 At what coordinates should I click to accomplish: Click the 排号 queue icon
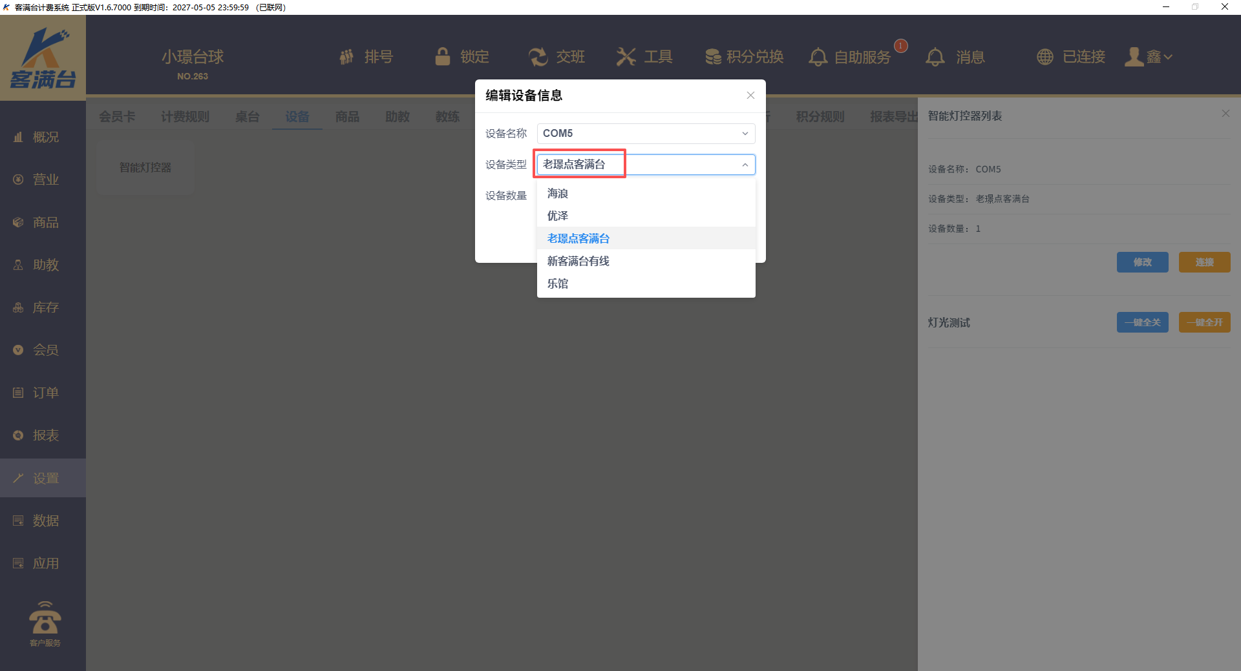346,57
